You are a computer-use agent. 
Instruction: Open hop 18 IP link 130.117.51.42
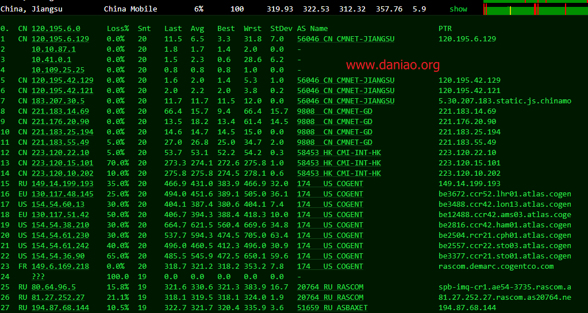pyautogui.click(x=60, y=215)
